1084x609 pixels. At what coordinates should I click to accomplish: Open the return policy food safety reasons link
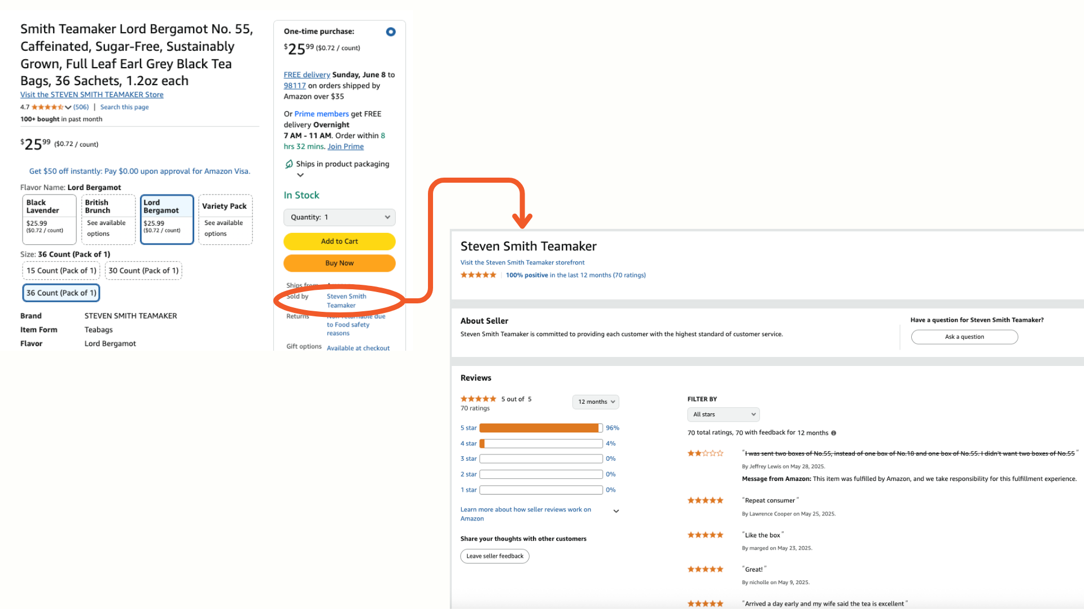point(356,325)
